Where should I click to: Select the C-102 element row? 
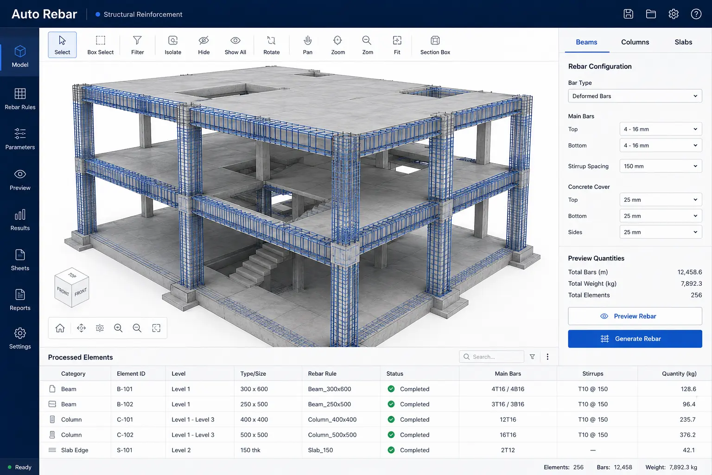tap(375, 435)
